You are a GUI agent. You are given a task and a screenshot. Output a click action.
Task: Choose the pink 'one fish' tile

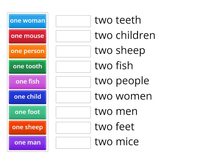click(x=27, y=82)
